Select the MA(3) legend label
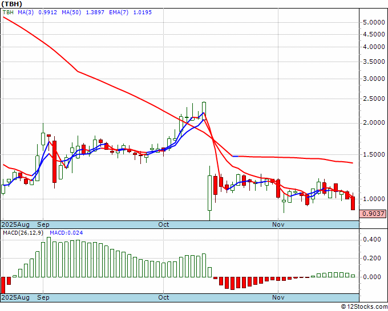388x311 pixels. click(x=26, y=13)
